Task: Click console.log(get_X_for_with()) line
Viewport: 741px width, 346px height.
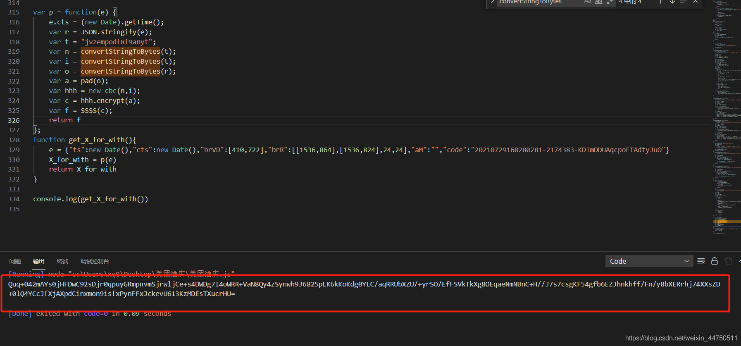Action: (91, 199)
